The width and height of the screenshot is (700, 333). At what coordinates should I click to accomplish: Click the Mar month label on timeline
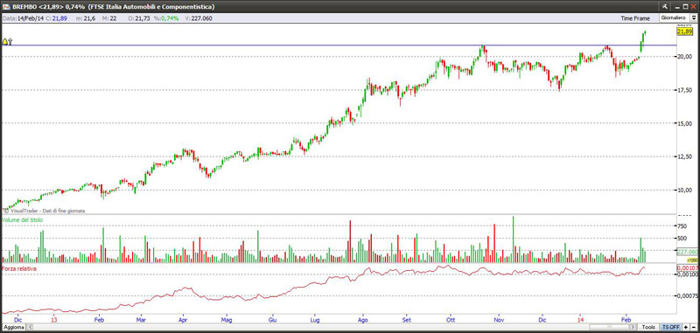(x=141, y=320)
